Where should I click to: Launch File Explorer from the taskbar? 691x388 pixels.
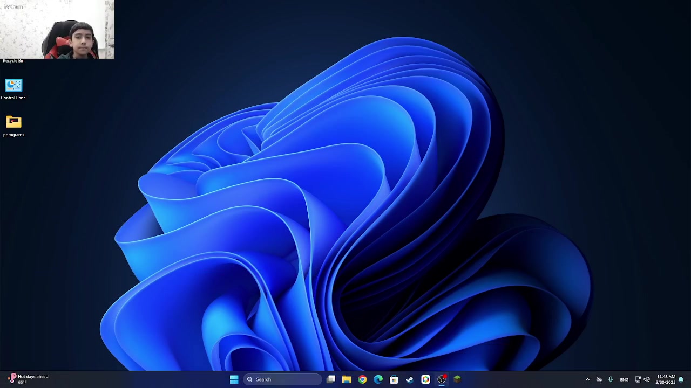point(347,379)
